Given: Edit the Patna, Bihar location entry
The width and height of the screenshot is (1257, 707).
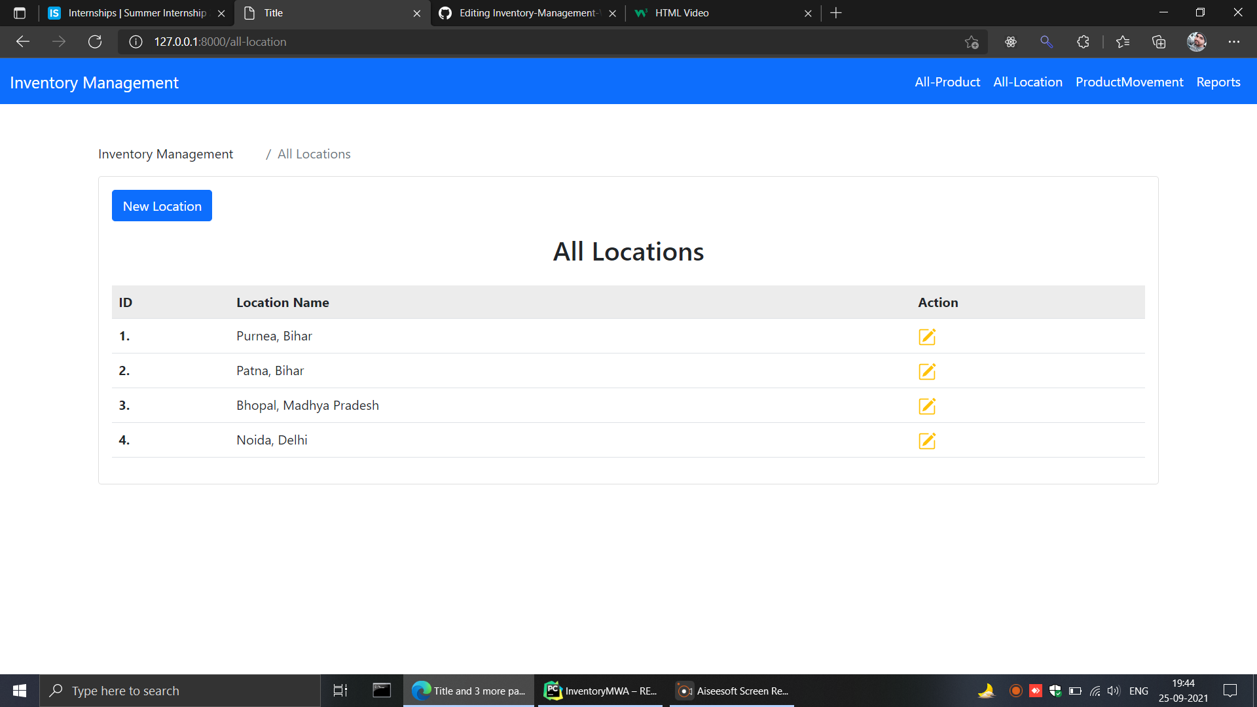Looking at the screenshot, I should 927,371.
